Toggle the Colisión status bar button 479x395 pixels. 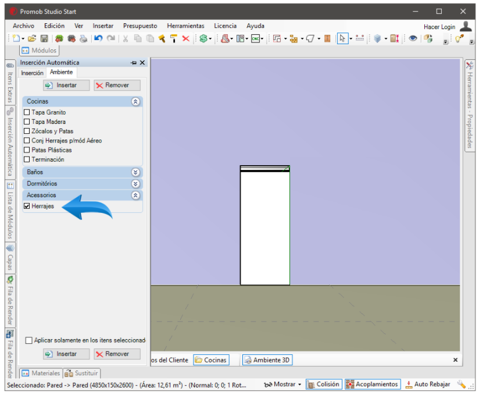tap(324, 385)
